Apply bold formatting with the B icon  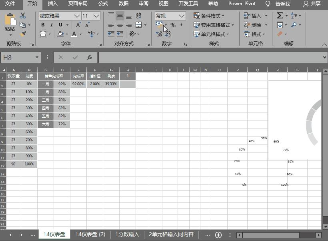point(43,25)
